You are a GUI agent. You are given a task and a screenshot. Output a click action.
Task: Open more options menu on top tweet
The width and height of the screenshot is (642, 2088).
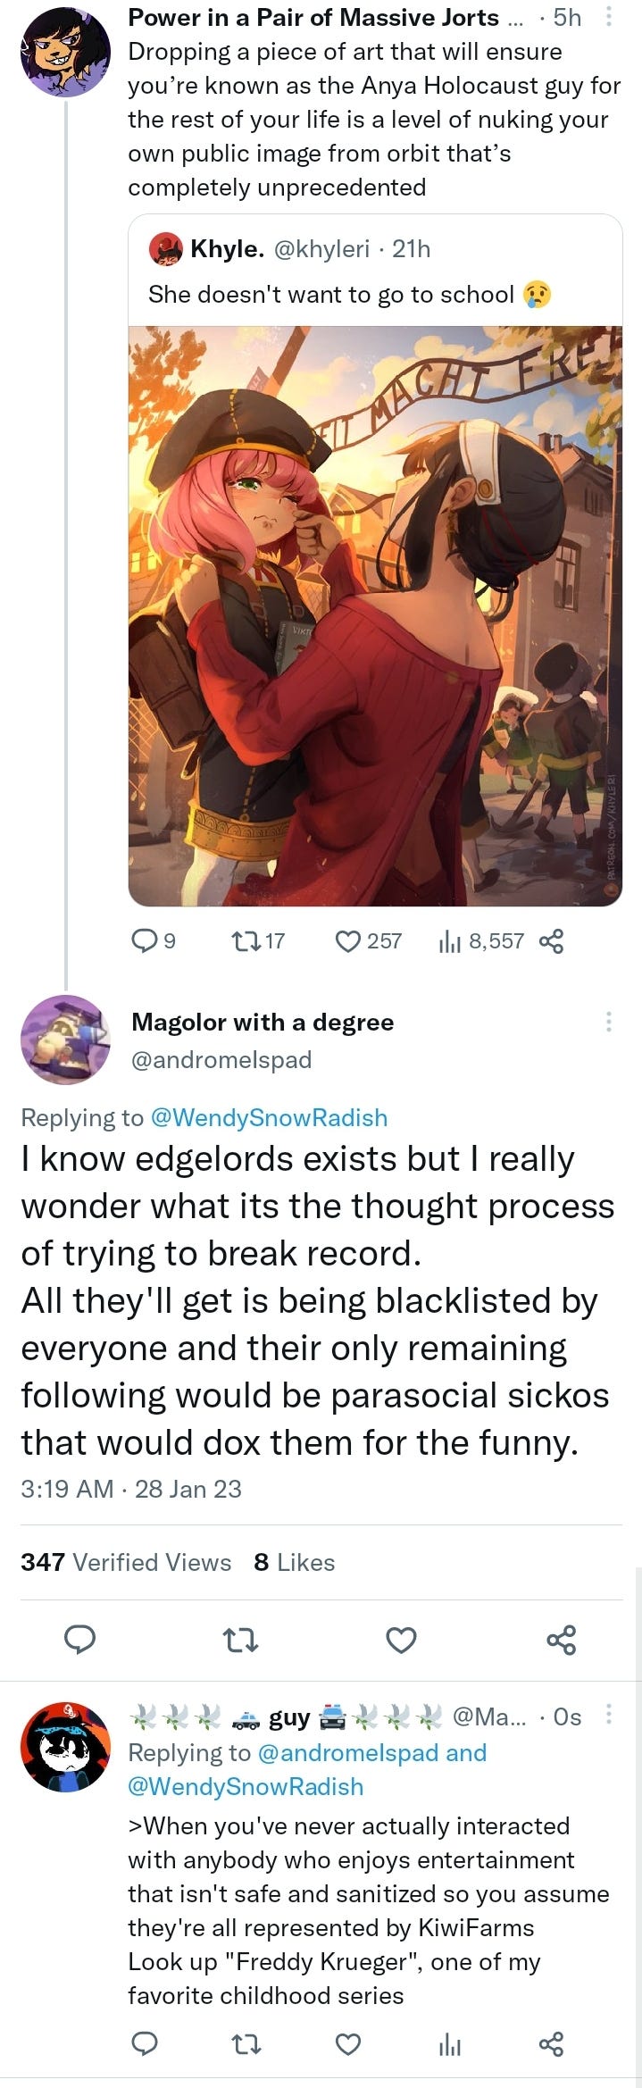(609, 17)
